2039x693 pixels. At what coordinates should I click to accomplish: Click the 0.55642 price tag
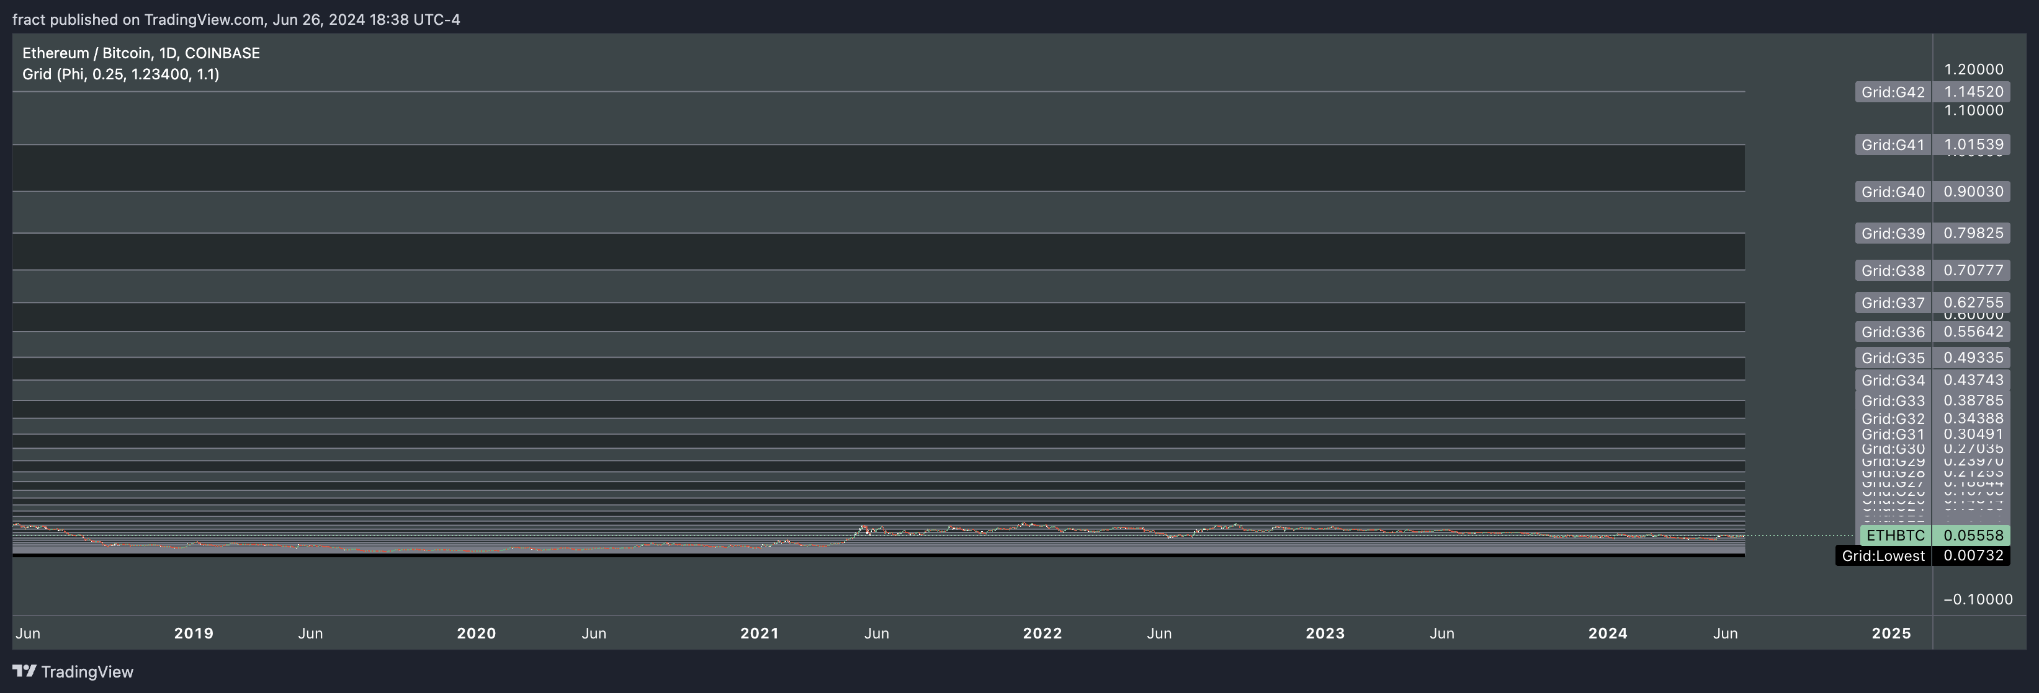tap(1973, 332)
